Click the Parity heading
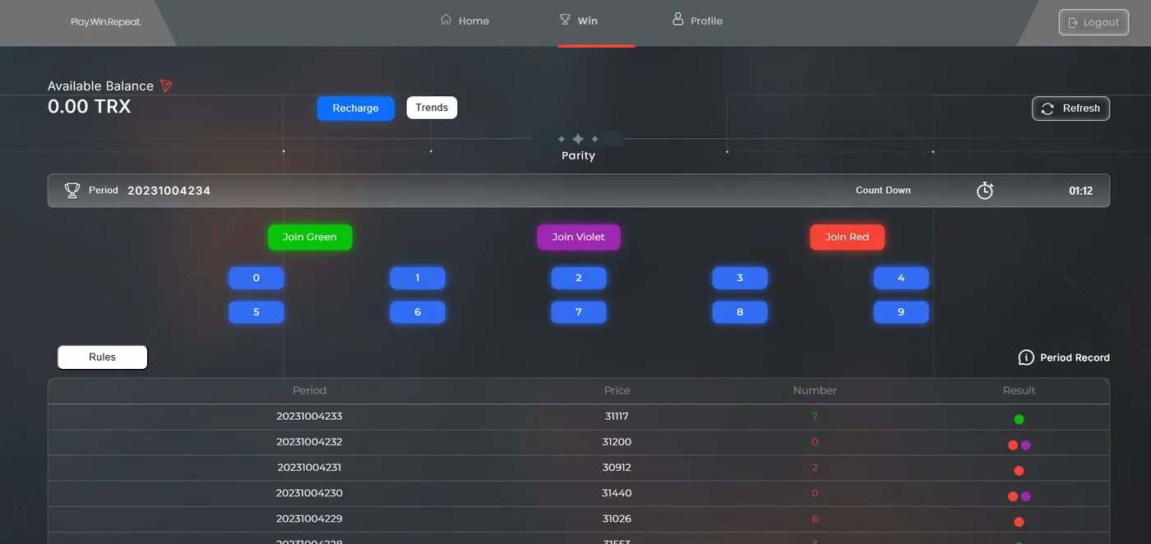Viewport: 1151px width, 544px height. coord(578,155)
